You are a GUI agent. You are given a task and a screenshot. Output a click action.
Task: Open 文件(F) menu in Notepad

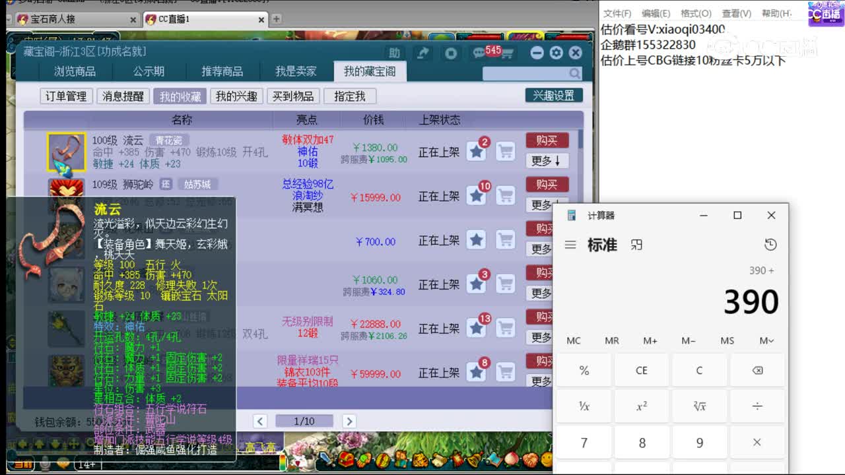[617, 13]
